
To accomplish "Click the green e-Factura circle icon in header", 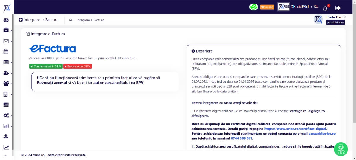I will coord(253,7).
